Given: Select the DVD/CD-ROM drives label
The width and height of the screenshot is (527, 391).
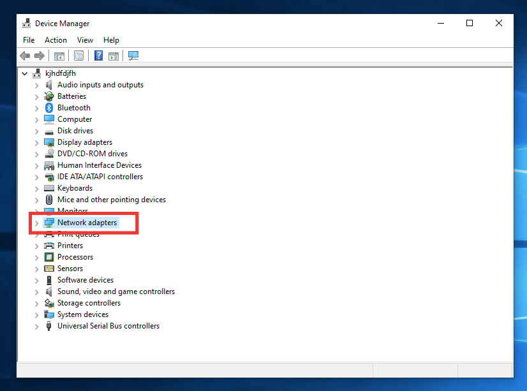Looking at the screenshot, I should coord(93,154).
